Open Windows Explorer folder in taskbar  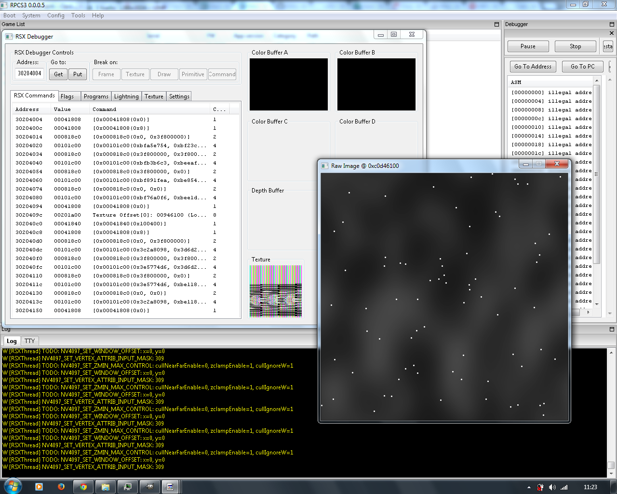click(x=106, y=487)
